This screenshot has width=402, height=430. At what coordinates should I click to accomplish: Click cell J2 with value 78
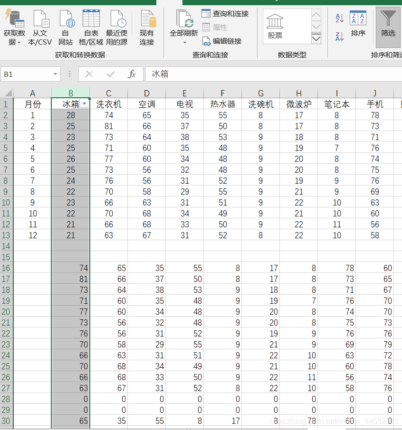[374, 115]
